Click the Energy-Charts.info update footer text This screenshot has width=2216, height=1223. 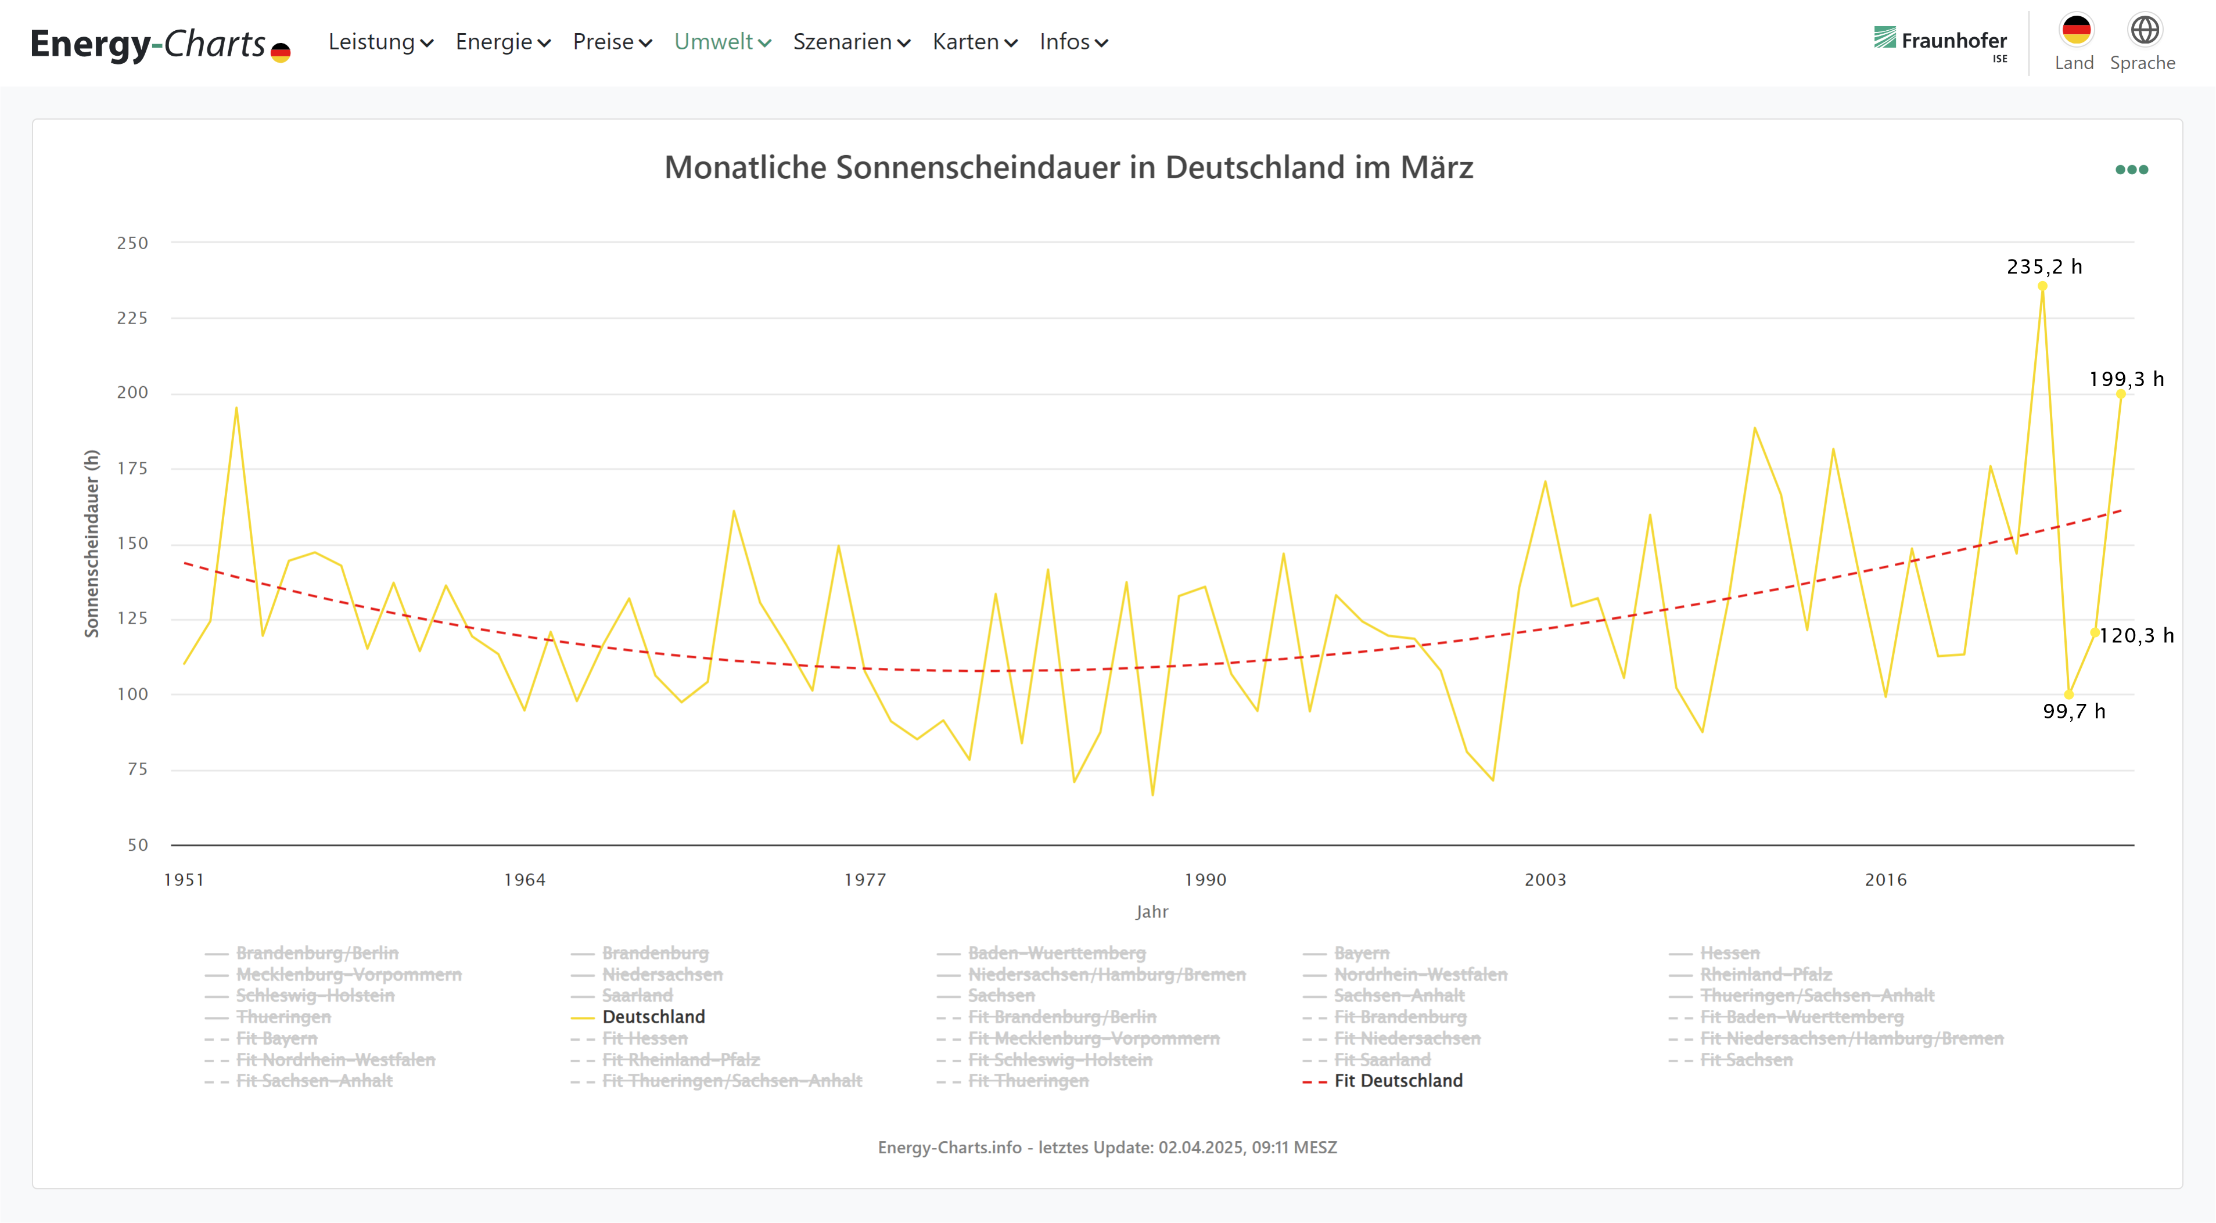coord(1107,1148)
